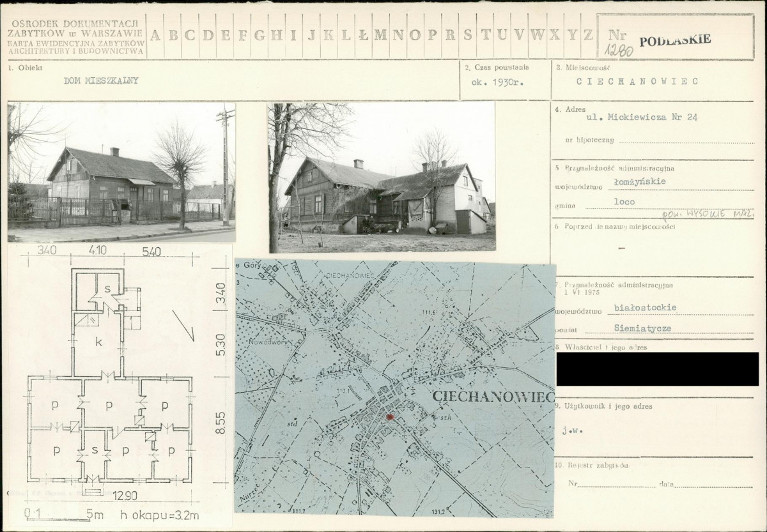767x532 pixels.
Task: Click the red dot marker on the map
Action: coord(390,416)
